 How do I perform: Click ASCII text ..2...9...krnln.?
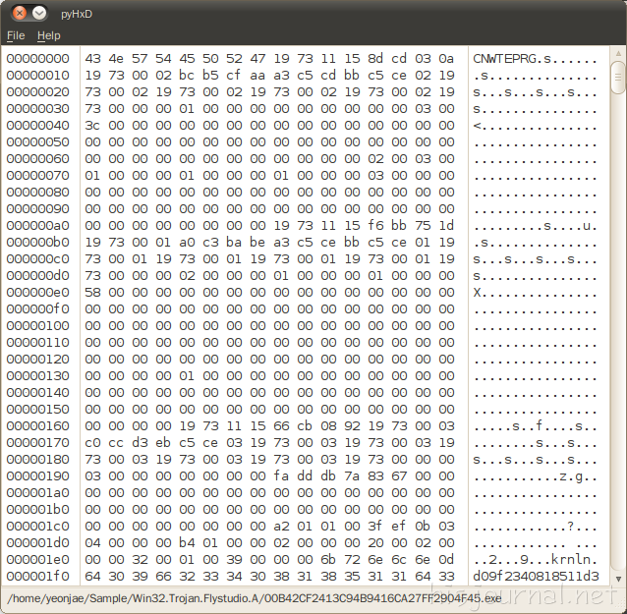[x=536, y=560]
